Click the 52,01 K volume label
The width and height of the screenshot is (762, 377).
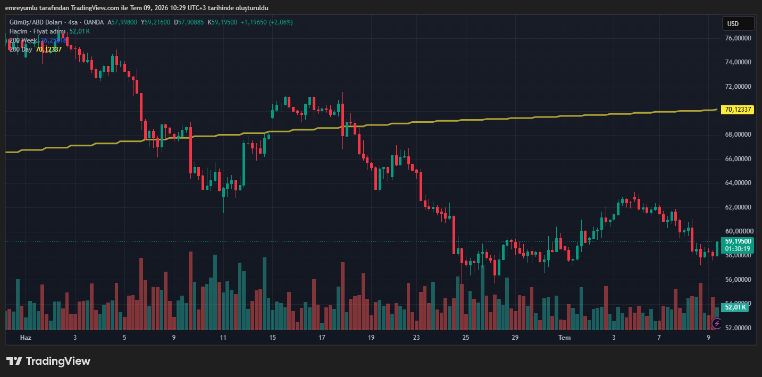click(736, 307)
